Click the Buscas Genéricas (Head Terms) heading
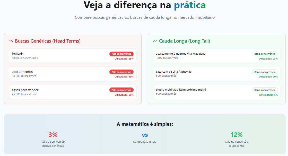This screenshot has width=288, height=156. point(48,41)
